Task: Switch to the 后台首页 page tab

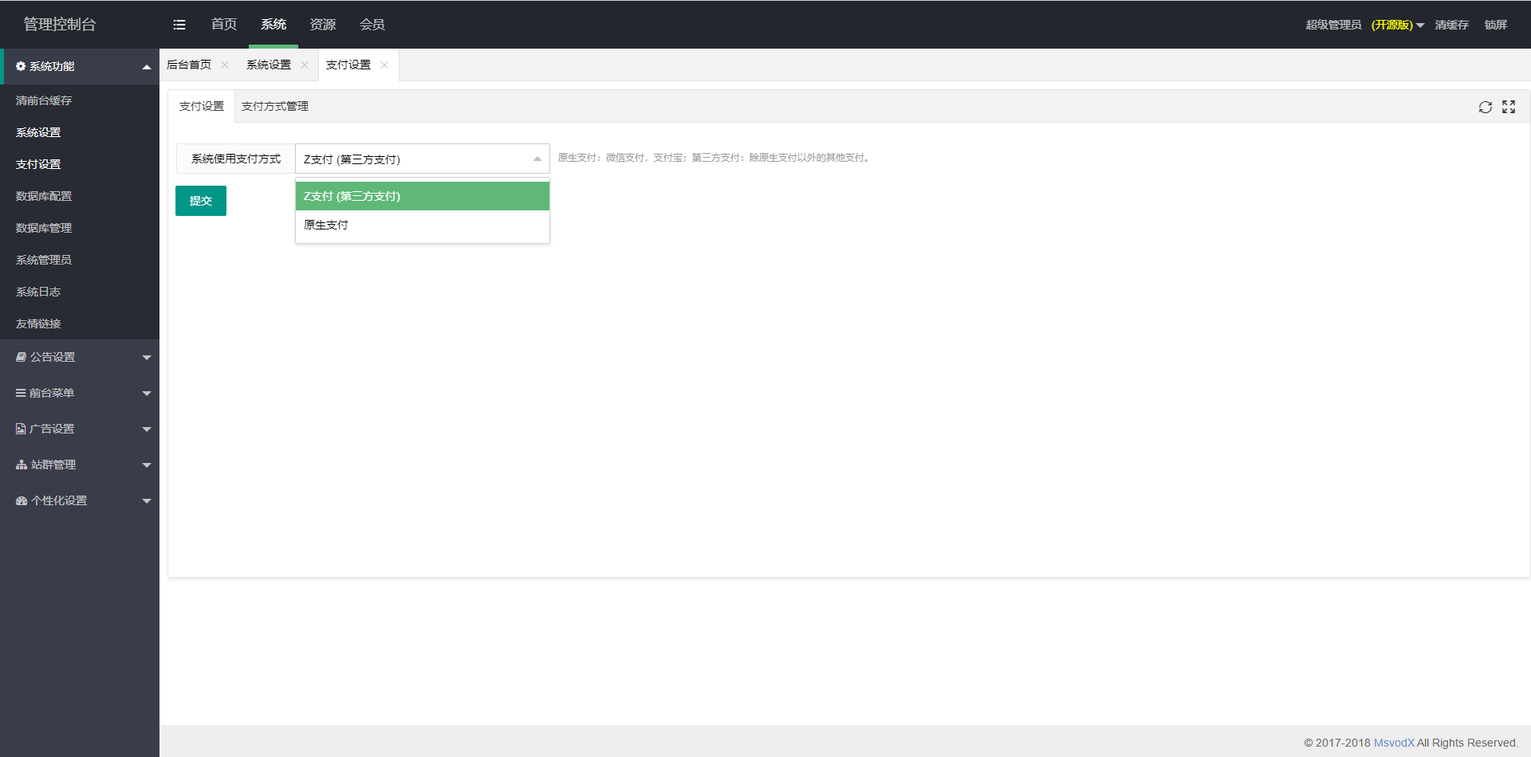Action: (x=189, y=65)
